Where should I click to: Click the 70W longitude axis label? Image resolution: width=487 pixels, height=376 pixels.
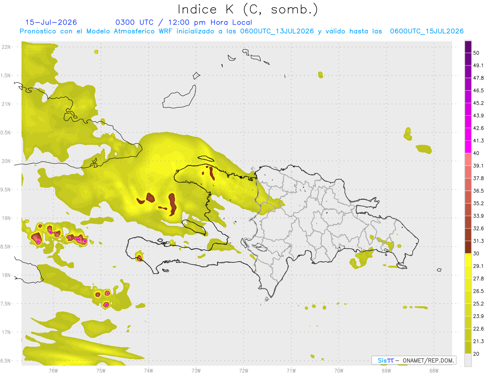(339, 370)
